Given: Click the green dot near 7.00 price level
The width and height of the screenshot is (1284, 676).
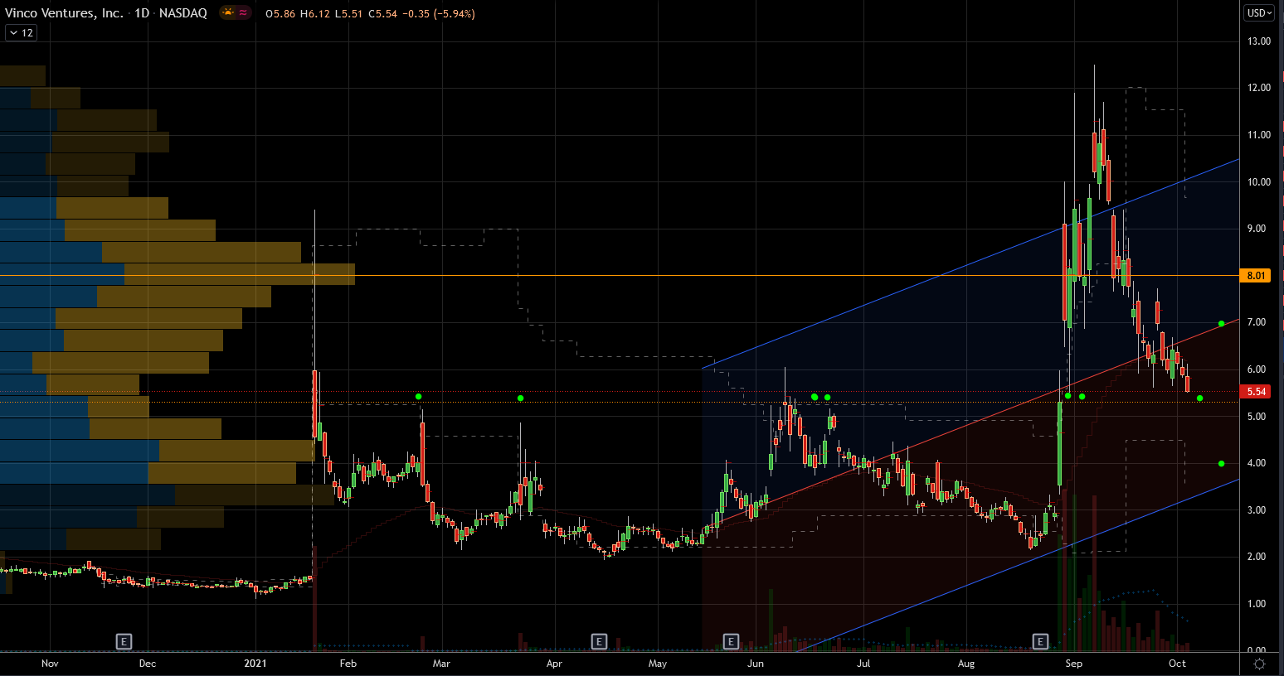Looking at the screenshot, I should (1221, 323).
